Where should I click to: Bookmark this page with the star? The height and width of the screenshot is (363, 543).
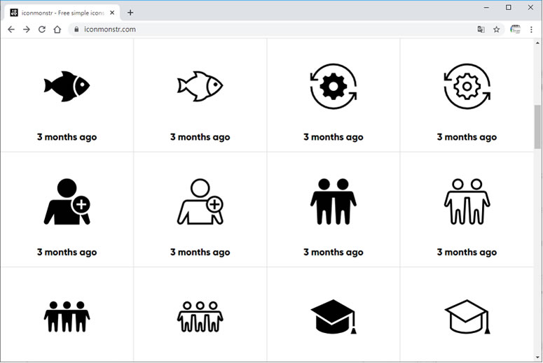coord(496,29)
